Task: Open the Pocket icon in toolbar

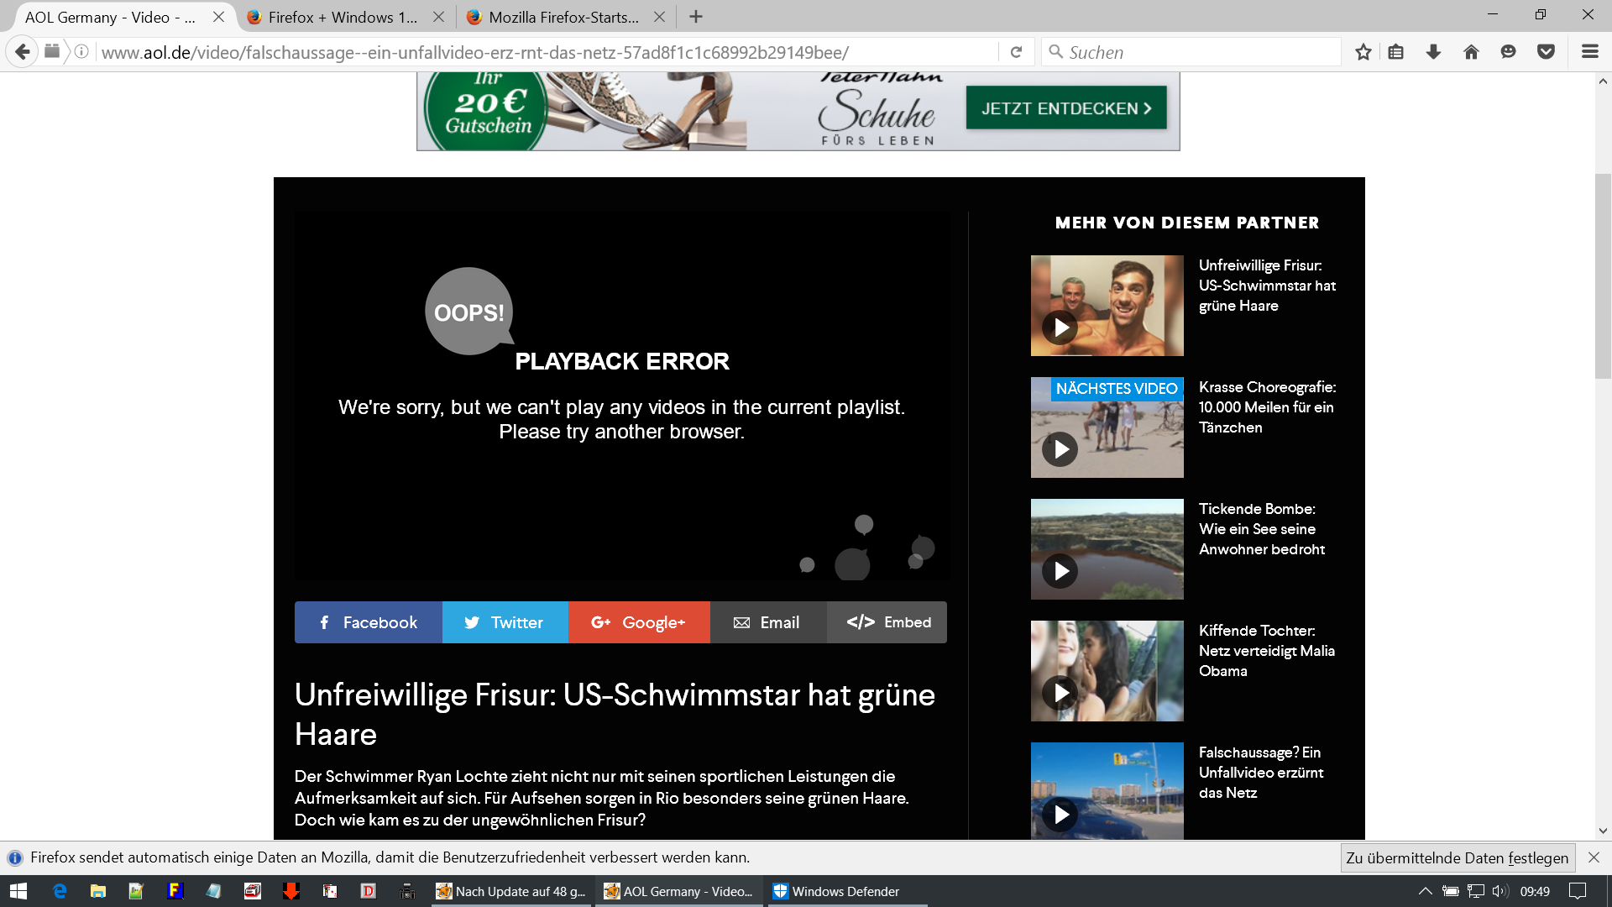Action: 1546,52
